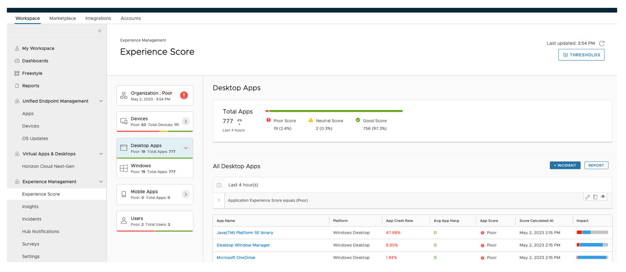Screen dimensions: 626x272
Task: Click the pencil edit filter icon
Action: pos(588,197)
